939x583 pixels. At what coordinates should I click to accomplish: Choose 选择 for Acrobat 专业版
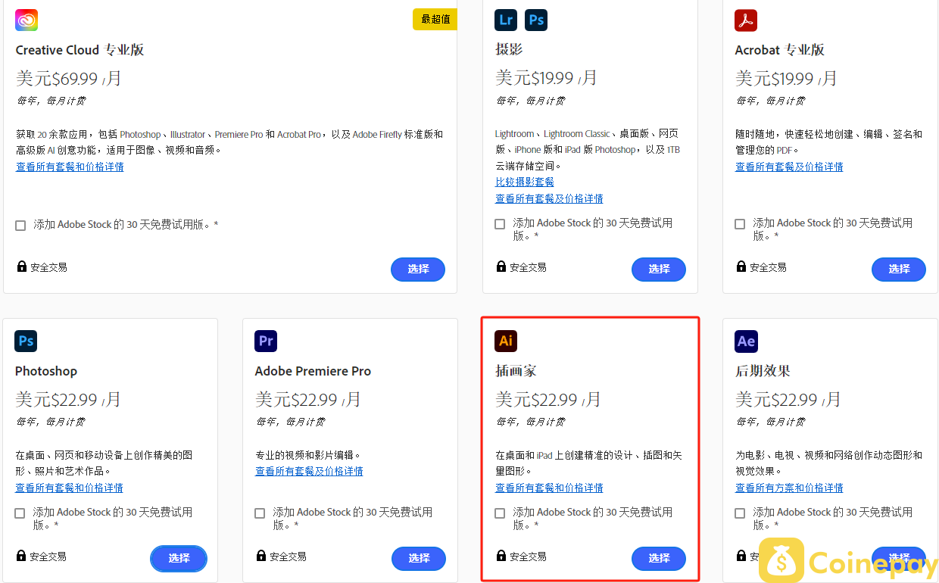click(x=899, y=269)
